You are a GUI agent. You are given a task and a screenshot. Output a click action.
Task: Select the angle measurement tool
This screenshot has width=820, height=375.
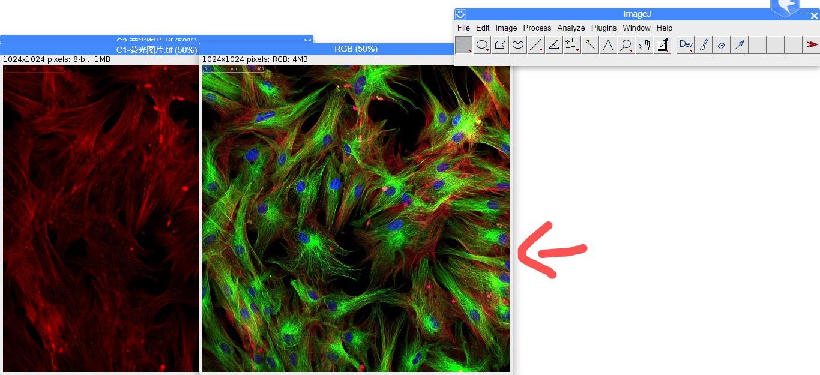(553, 44)
